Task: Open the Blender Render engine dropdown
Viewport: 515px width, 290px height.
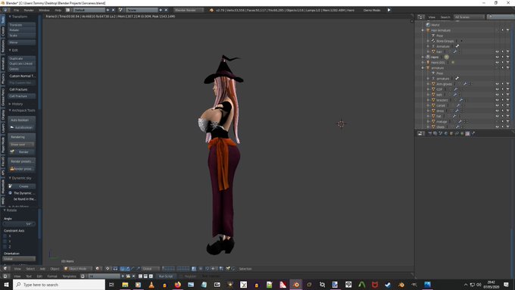Action: tap(188, 10)
